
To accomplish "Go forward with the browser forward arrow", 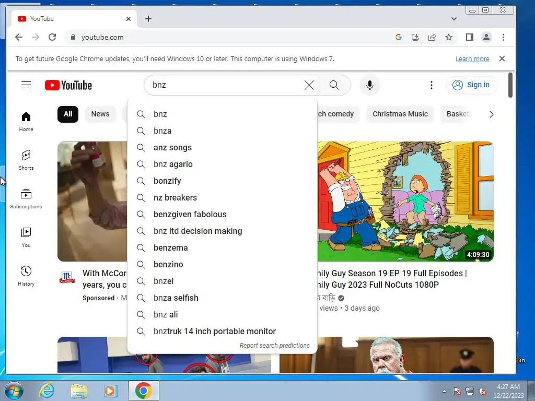I will click(36, 37).
